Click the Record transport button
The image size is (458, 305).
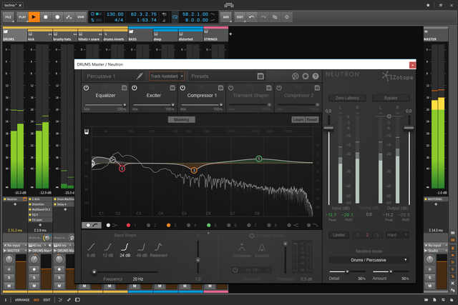57,17
